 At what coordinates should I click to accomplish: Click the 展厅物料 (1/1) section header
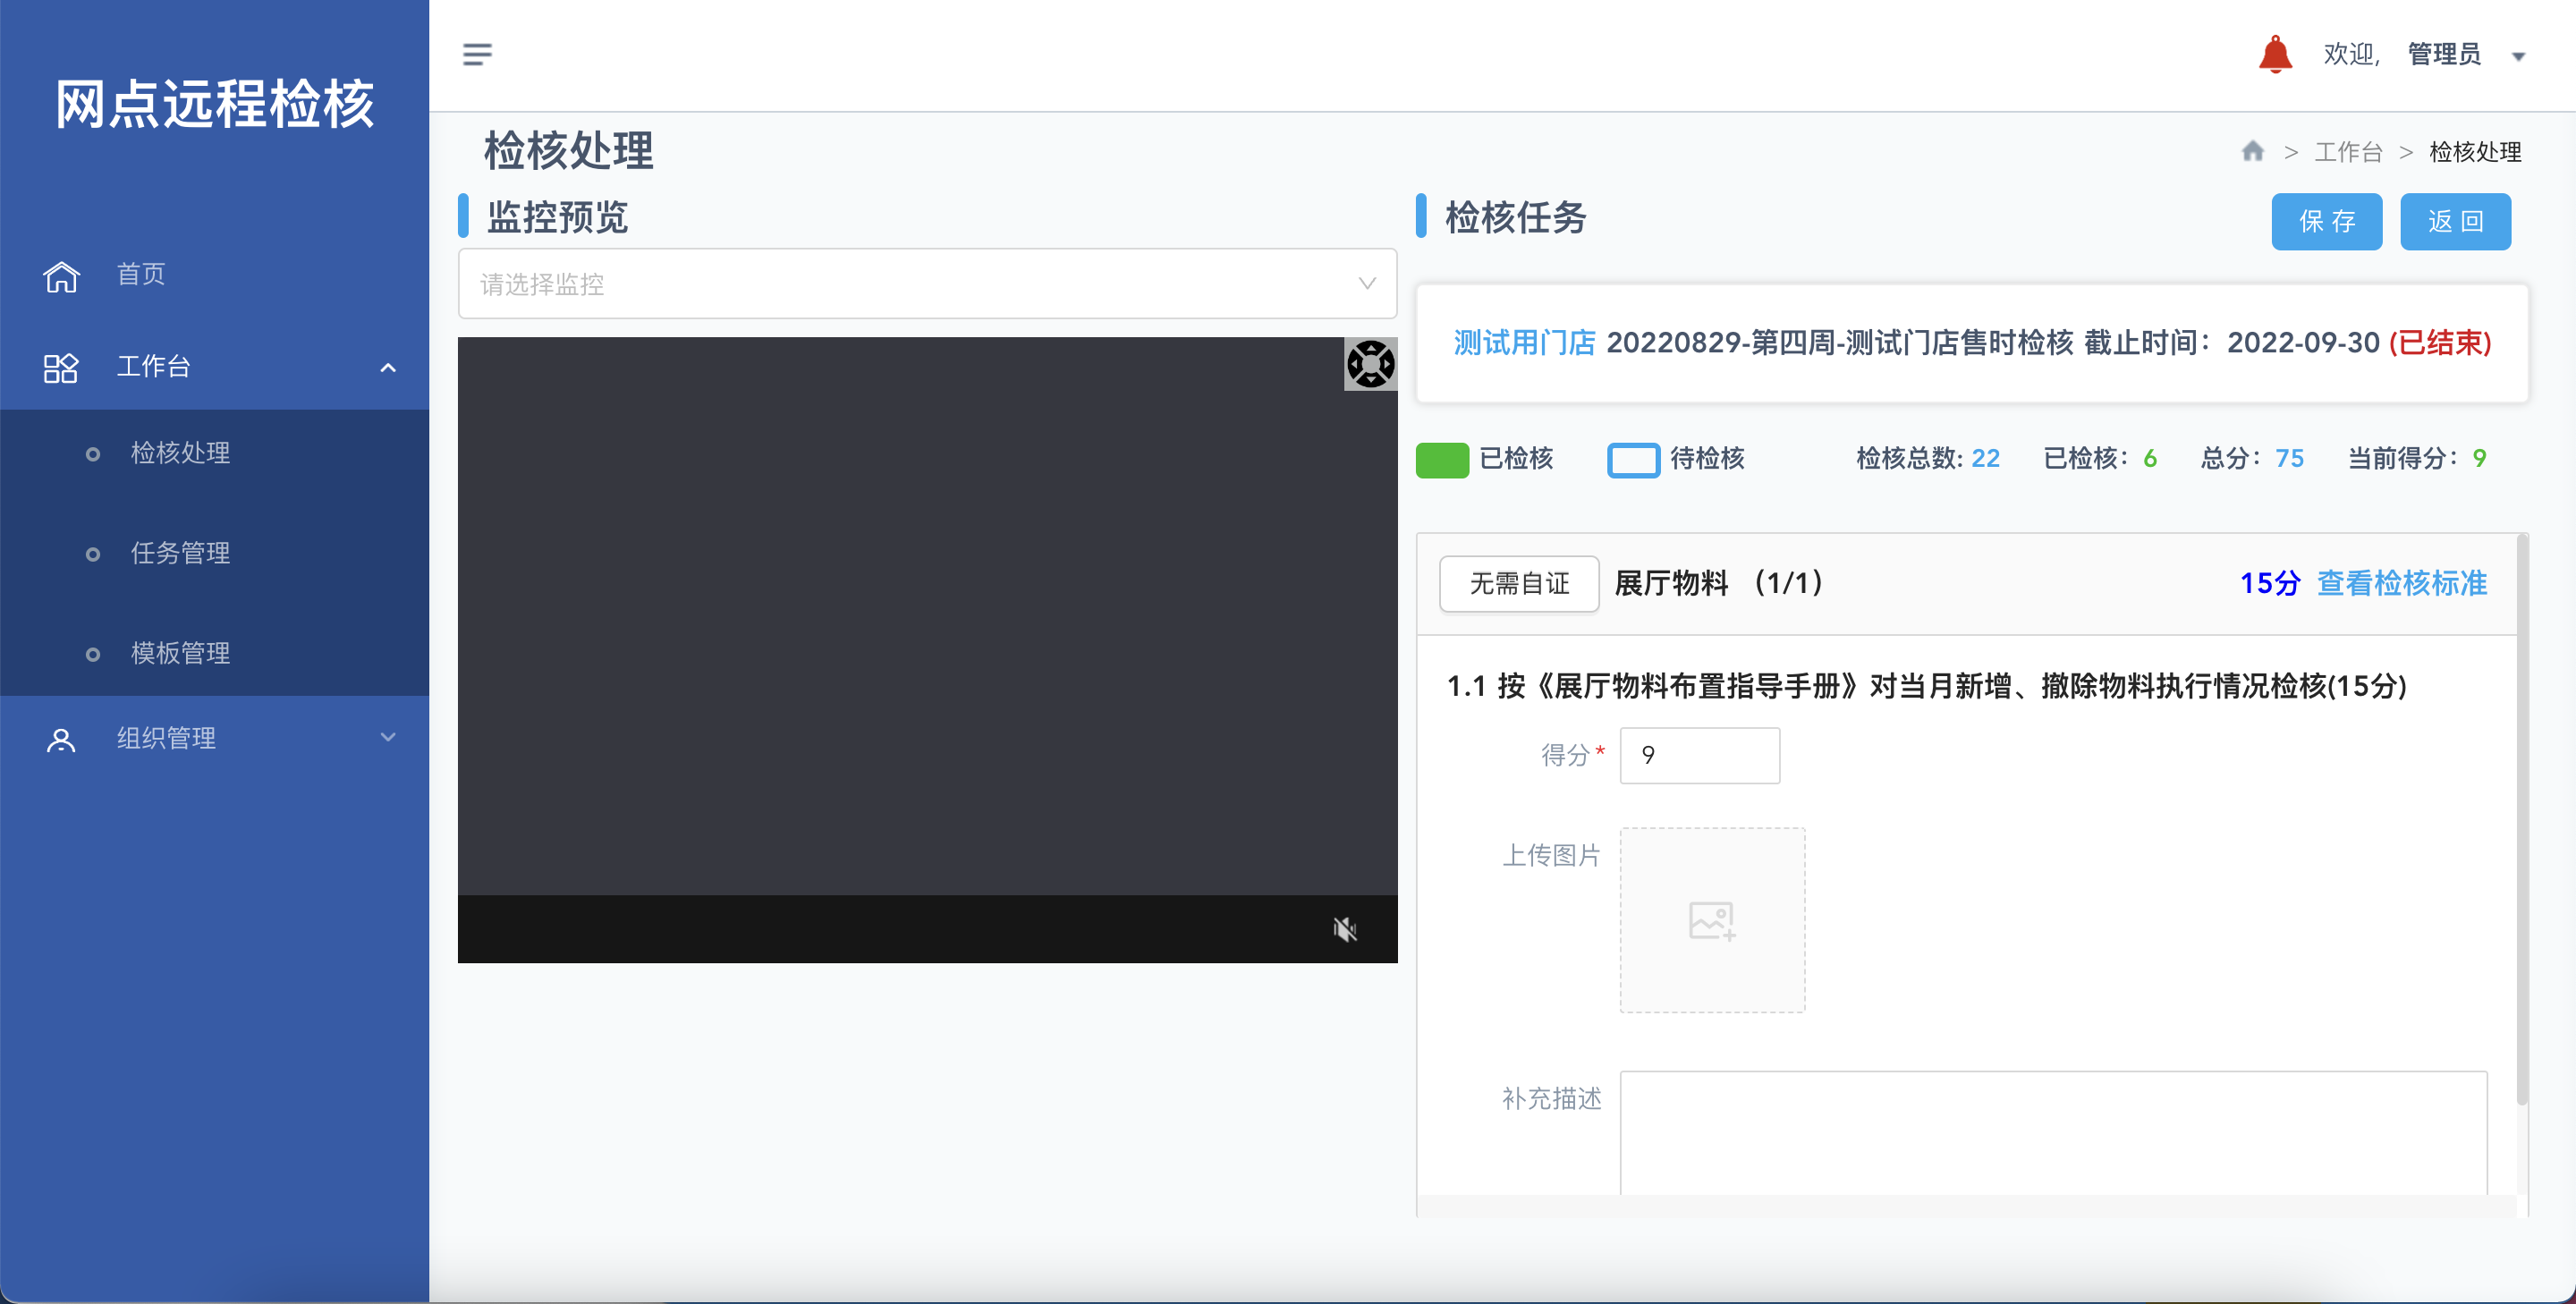[x=1718, y=583]
